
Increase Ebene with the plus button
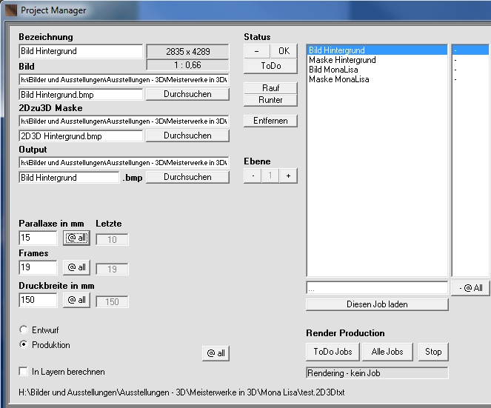(x=288, y=176)
